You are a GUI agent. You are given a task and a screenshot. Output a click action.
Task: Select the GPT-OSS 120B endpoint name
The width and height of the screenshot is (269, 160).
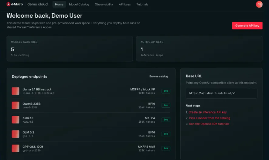coord(33,147)
